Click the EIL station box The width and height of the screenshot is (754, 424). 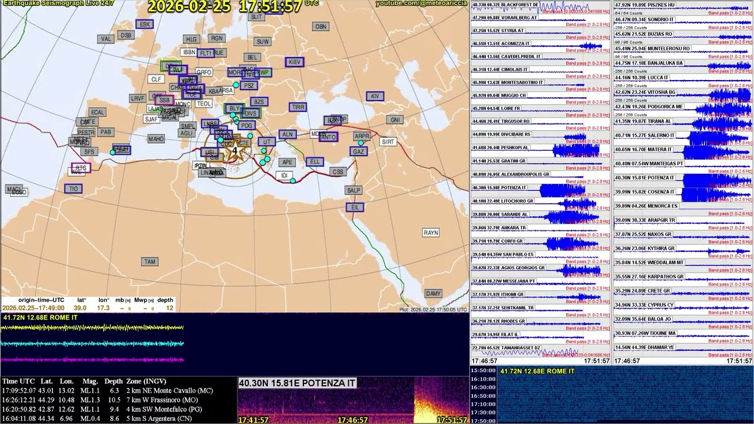pos(355,207)
